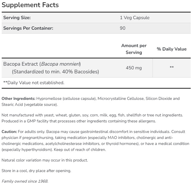This screenshot has height=186, width=193.
Task: Click the Natural color variation notice
Action: coord(45,160)
